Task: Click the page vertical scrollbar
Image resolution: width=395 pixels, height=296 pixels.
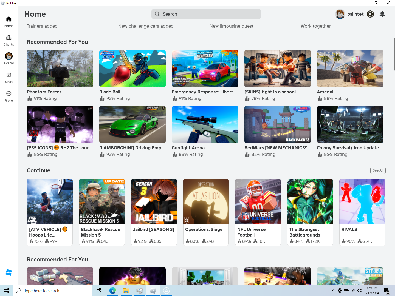Action: 394,54
